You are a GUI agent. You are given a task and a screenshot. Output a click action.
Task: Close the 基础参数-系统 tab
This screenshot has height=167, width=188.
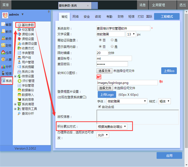click(88, 6)
